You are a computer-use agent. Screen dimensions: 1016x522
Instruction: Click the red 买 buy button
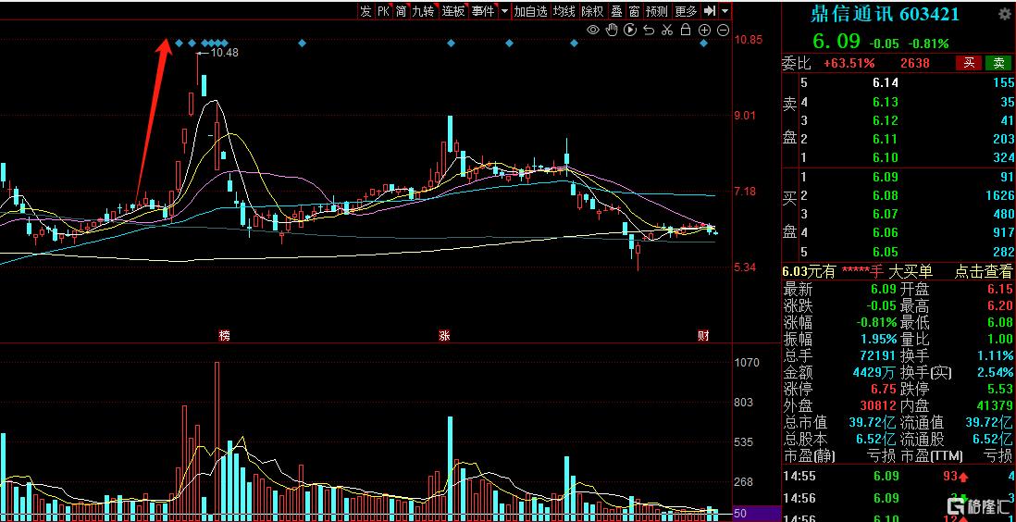click(x=970, y=63)
